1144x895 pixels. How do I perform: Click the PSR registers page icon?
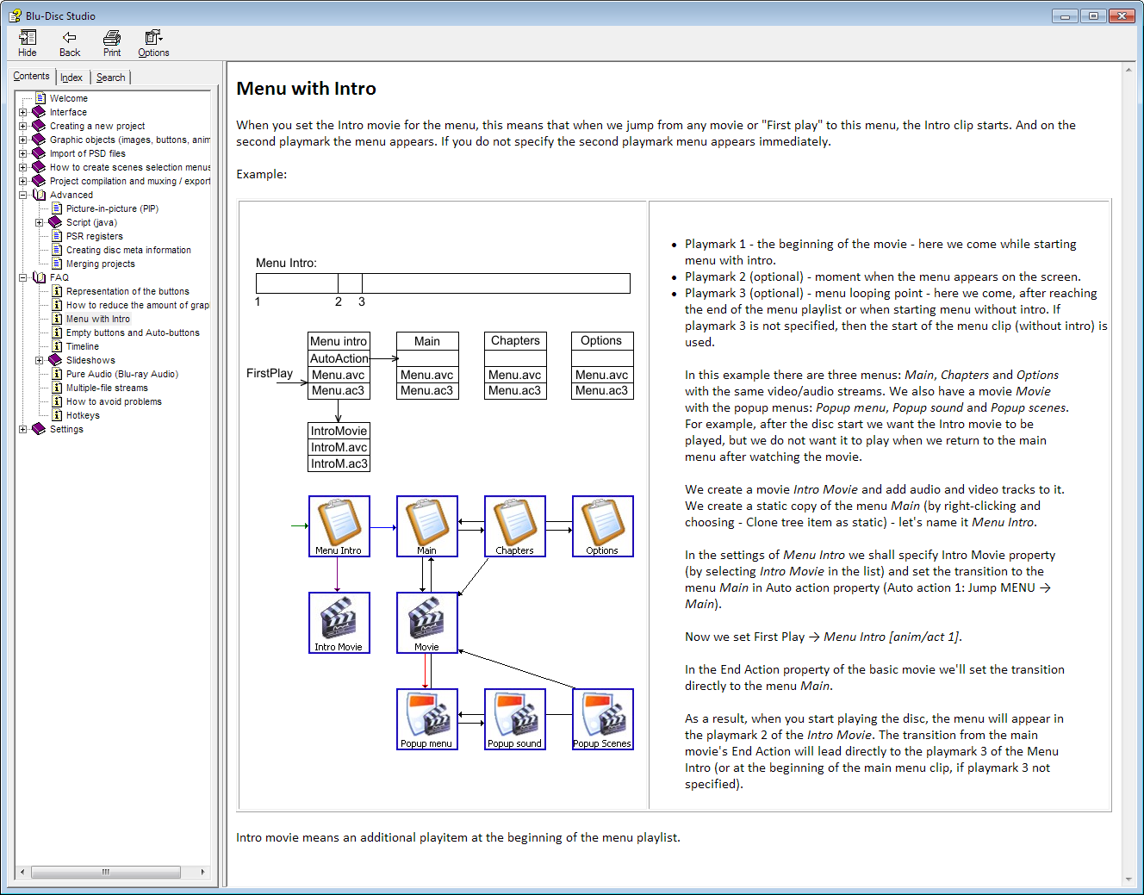[x=57, y=236]
